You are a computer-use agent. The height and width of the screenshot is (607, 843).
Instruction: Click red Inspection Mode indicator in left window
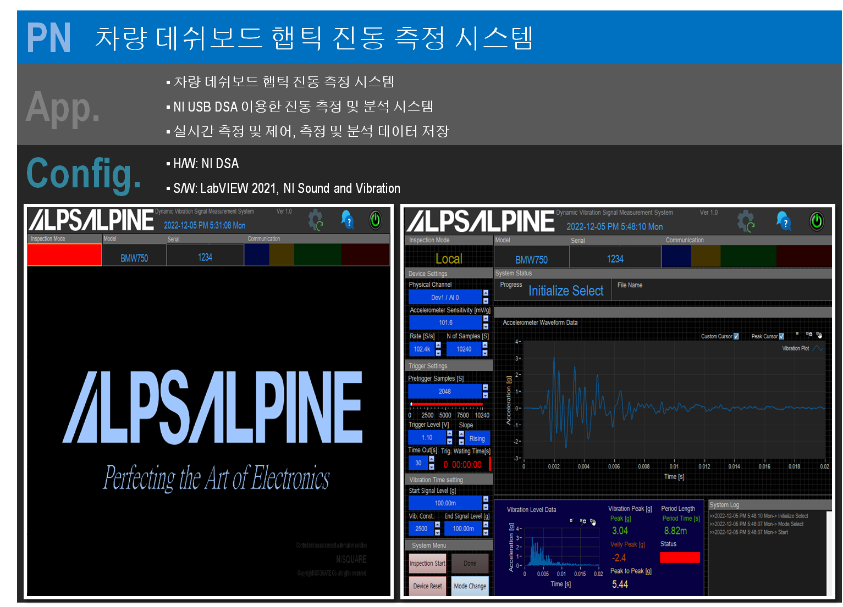(64, 255)
